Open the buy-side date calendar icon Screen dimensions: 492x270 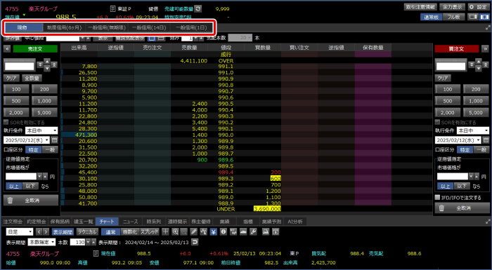click(486, 140)
